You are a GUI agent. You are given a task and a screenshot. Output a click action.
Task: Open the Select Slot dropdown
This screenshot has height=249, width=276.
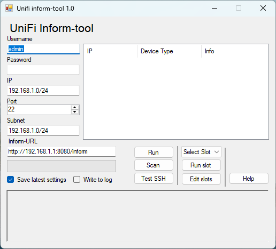pos(201,152)
